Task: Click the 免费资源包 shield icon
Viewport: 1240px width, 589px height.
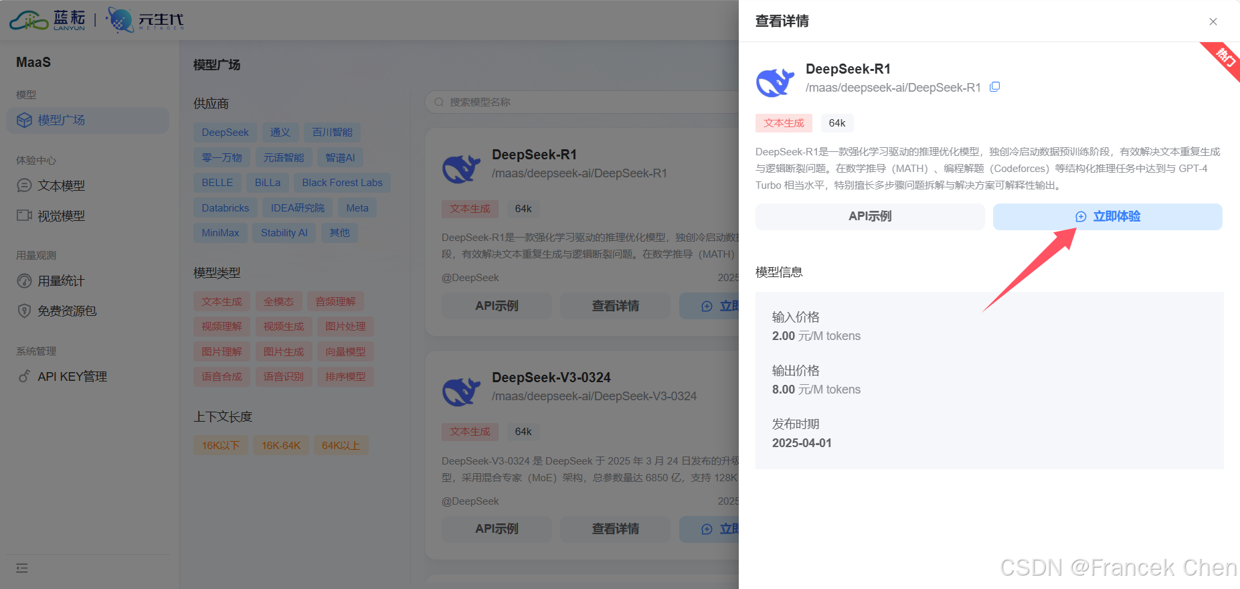Action: (x=24, y=311)
